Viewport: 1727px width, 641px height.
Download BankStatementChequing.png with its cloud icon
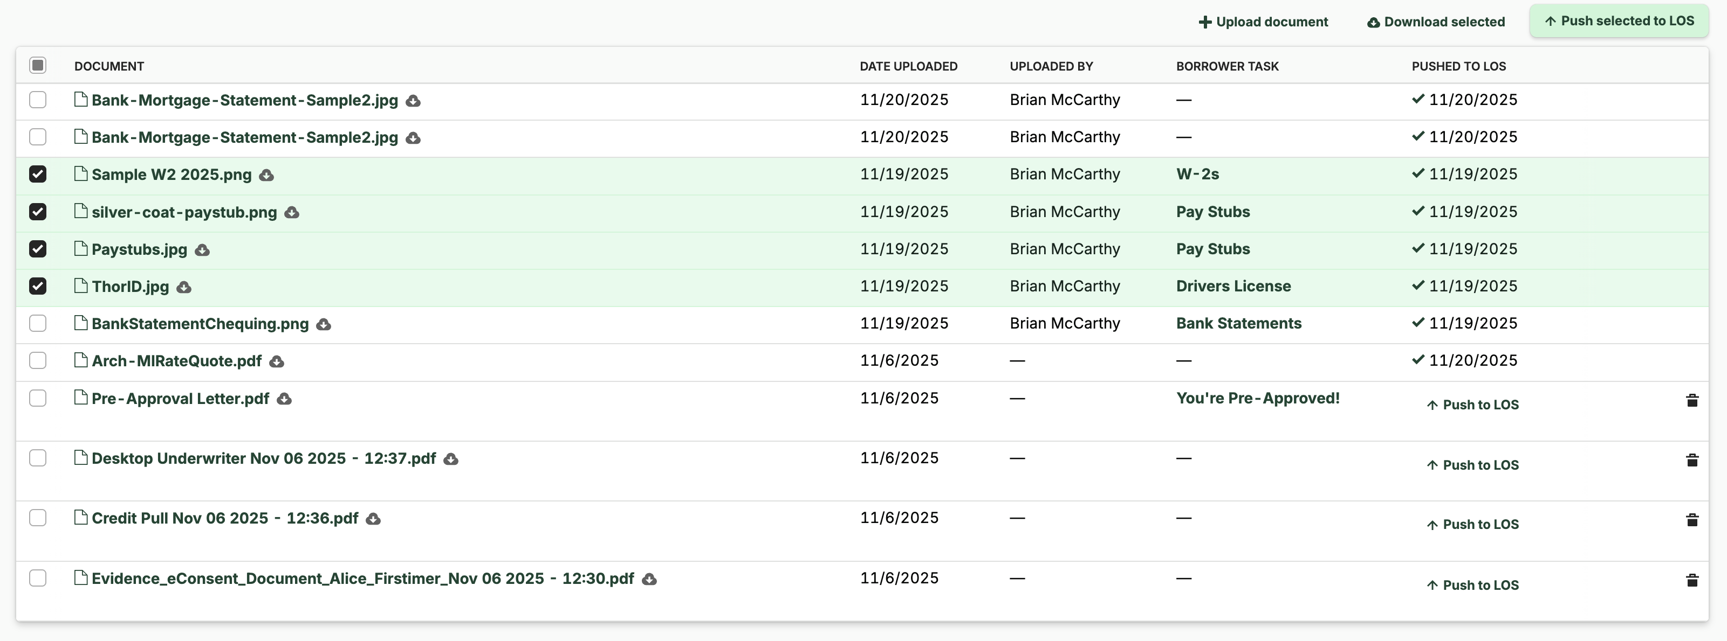click(323, 325)
